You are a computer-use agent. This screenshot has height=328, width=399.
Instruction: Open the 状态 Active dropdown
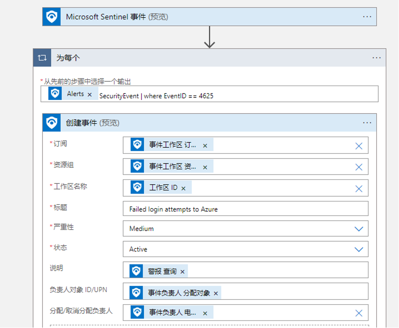pos(245,249)
